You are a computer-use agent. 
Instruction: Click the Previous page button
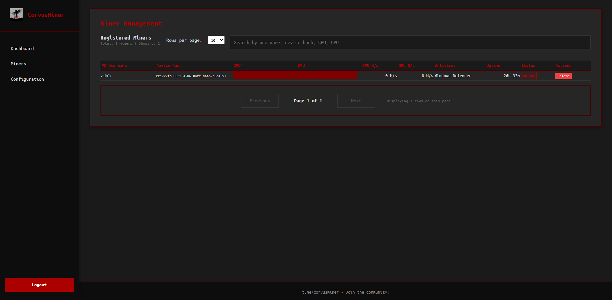tap(260, 101)
